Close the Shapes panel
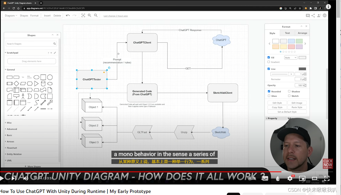The height and width of the screenshot is (195, 341). pos(57,35)
